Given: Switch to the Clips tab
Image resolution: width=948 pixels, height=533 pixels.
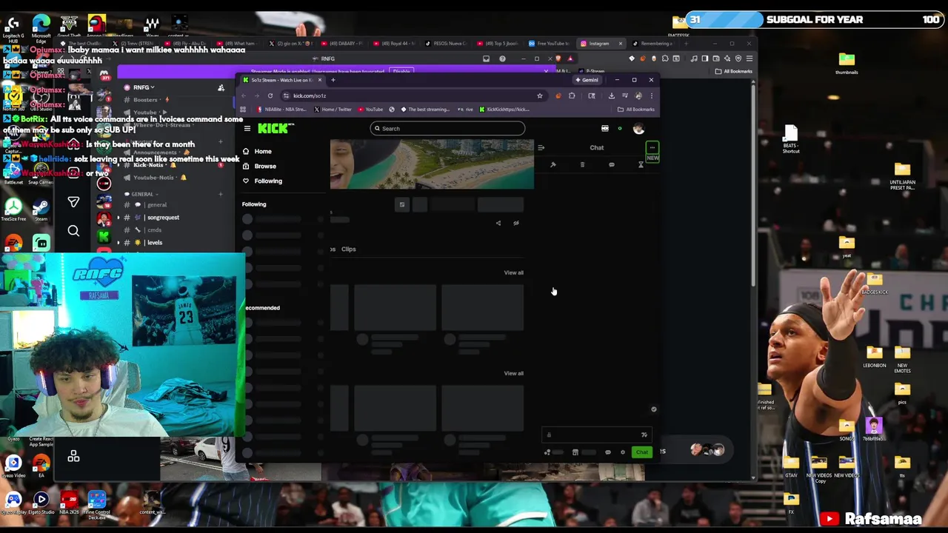Looking at the screenshot, I should point(348,249).
